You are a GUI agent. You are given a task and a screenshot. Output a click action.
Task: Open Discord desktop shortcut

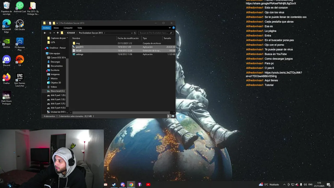7,61
